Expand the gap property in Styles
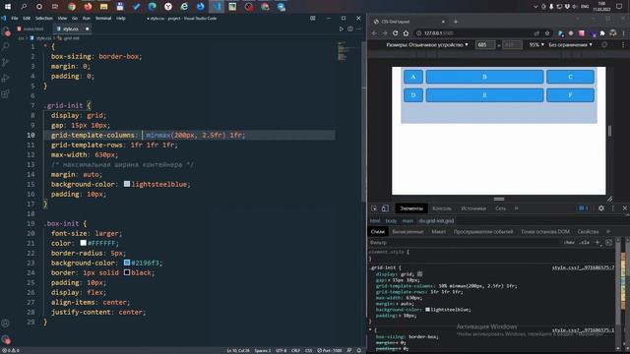Viewport: 630px width, 354px height. (x=390, y=280)
